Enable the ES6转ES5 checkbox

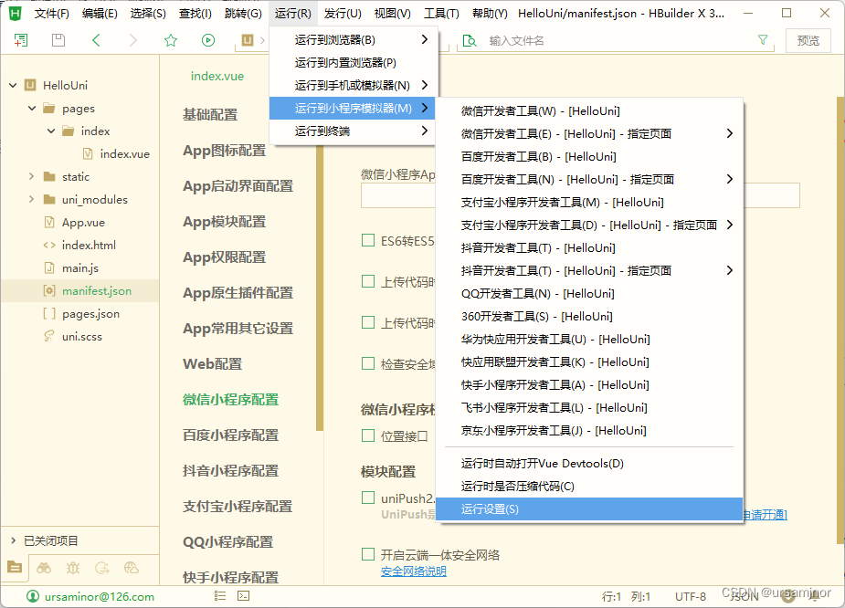point(368,240)
